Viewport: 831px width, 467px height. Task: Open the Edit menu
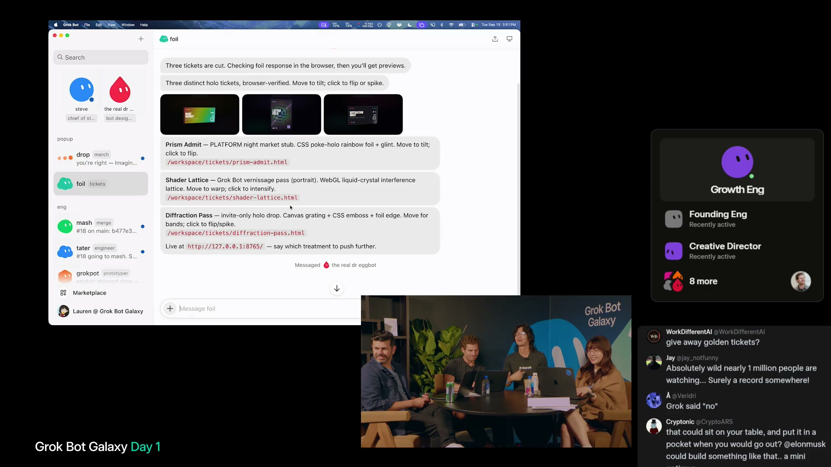tap(99, 25)
